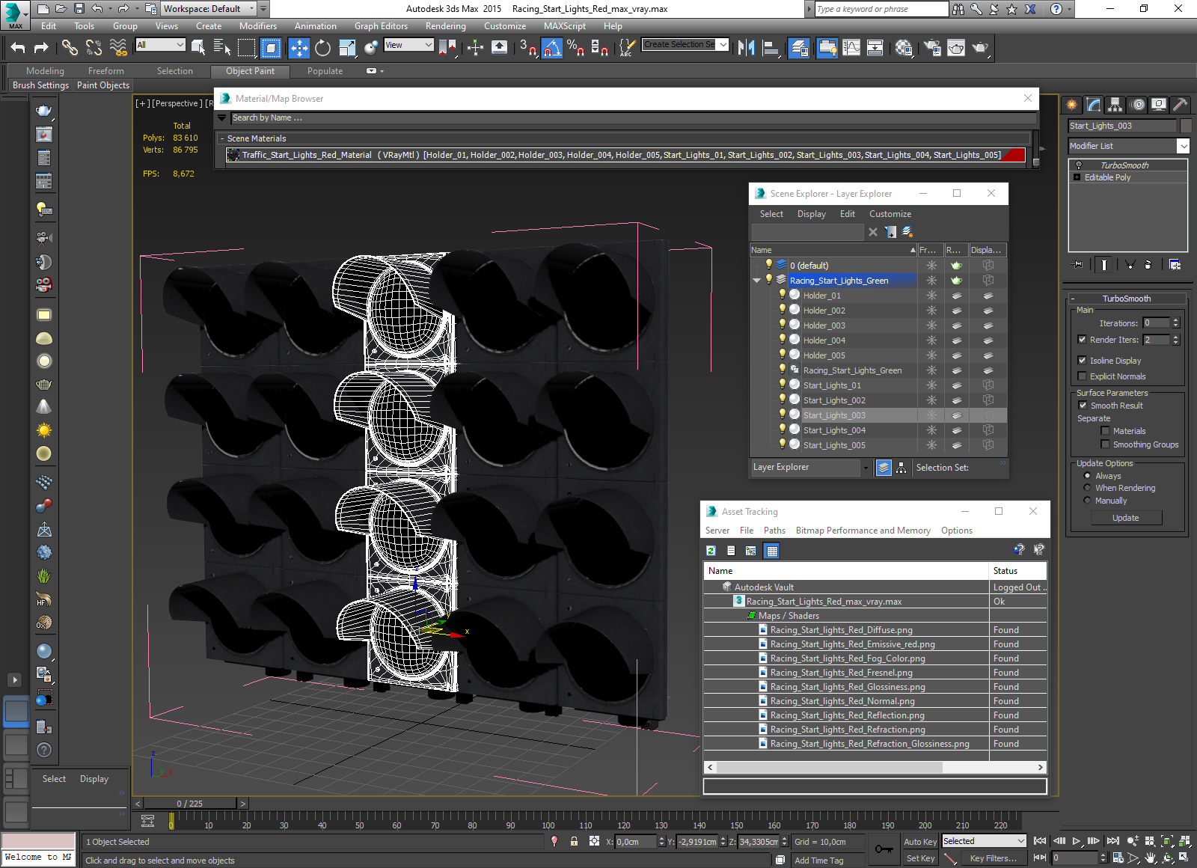
Task: Click the Render Production teapot icon
Action: click(x=980, y=48)
